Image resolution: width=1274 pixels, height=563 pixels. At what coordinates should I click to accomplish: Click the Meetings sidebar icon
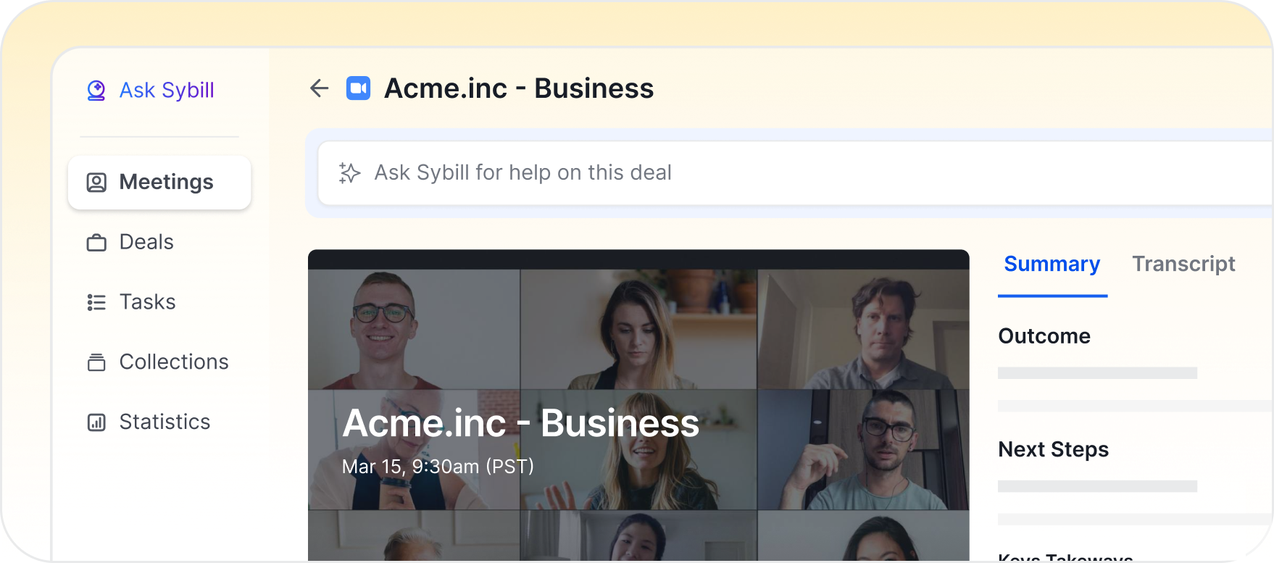click(x=96, y=183)
